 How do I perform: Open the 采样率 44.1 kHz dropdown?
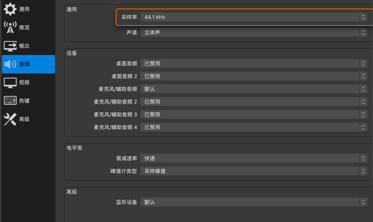coord(254,17)
